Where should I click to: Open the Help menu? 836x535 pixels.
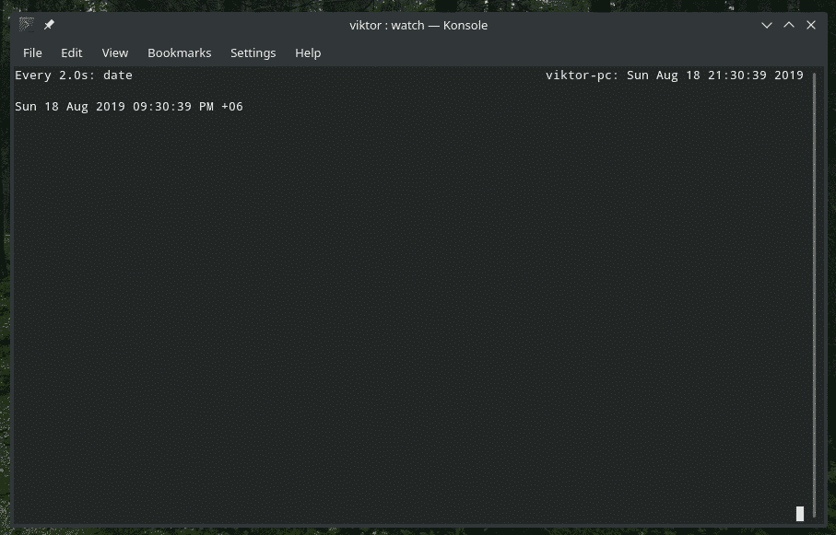[308, 52]
